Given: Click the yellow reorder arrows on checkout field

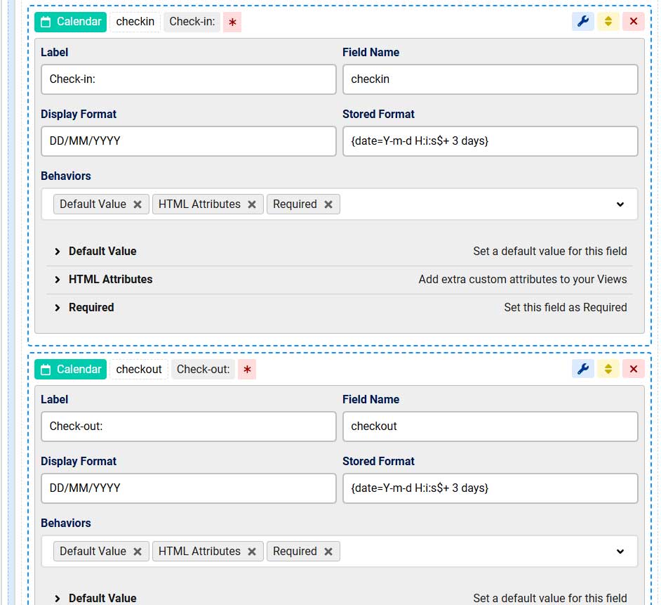Looking at the screenshot, I should point(608,369).
